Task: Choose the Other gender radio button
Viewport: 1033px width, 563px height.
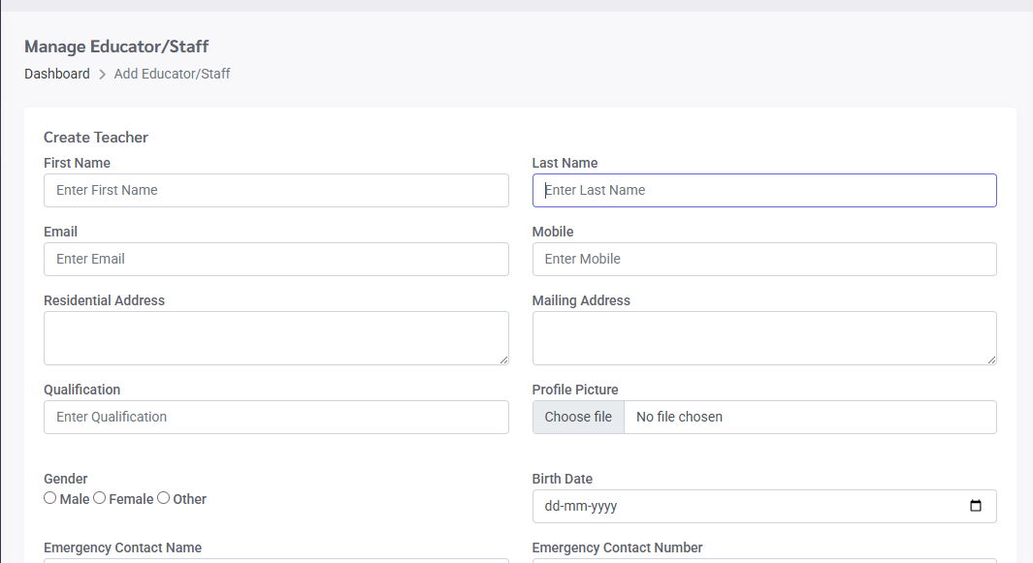Action: click(x=164, y=498)
